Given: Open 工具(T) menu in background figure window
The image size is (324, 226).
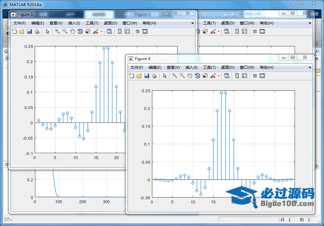Looking at the screenshot, I should (209, 23).
